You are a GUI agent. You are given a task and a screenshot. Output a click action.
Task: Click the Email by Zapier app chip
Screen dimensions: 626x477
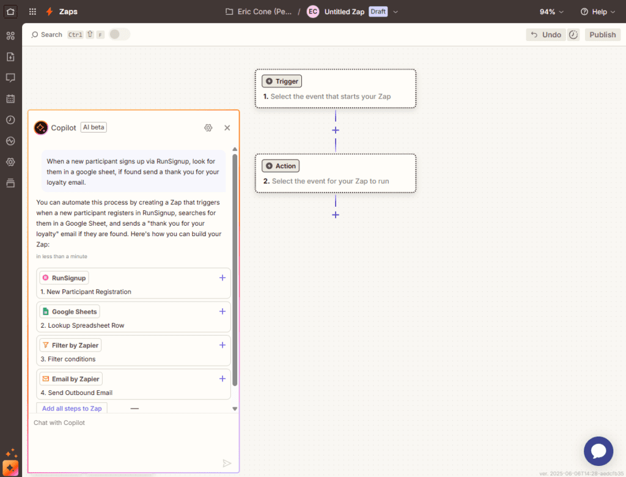pyautogui.click(x=71, y=379)
